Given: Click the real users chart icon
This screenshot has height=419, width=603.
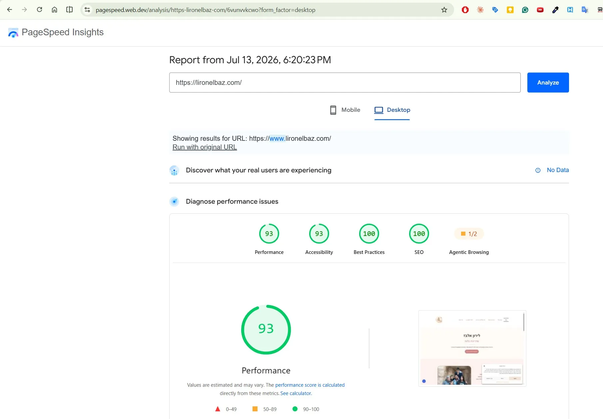Looking at the screenshot, I should [x=174, y=170].
